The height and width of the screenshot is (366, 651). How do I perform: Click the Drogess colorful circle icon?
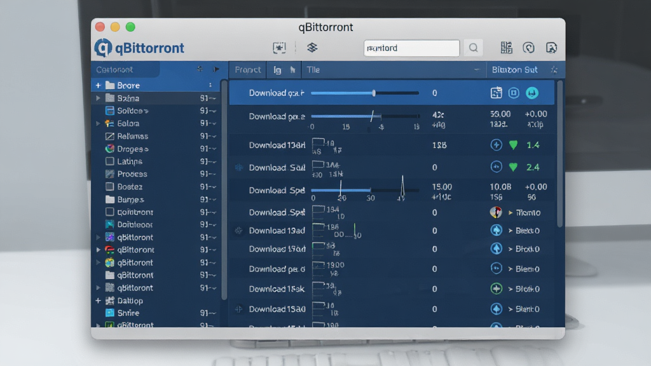point(109,149)
